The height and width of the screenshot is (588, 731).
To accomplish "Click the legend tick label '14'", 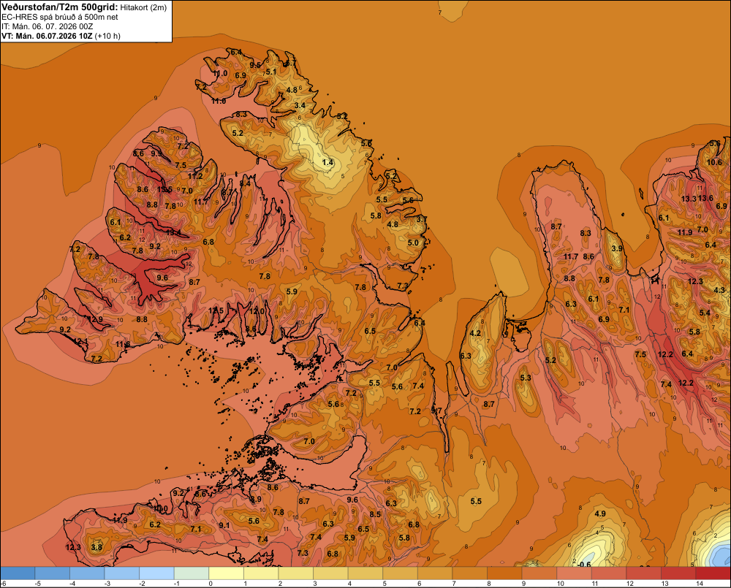I will [700, 584].
